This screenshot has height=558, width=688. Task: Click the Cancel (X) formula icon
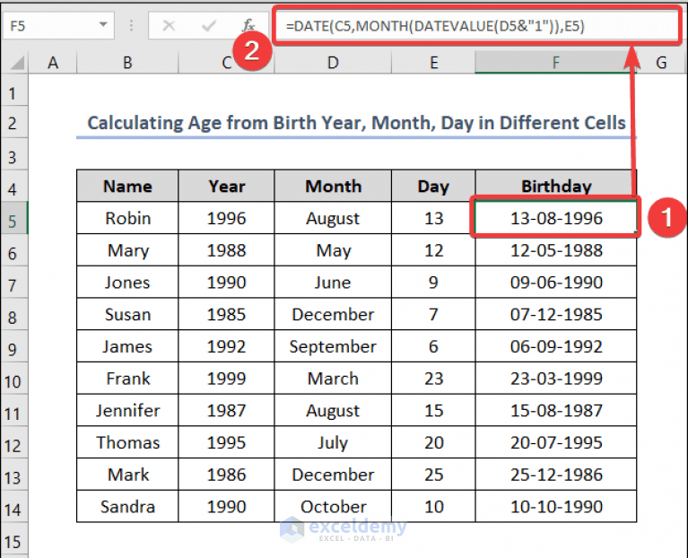point(169,26)
